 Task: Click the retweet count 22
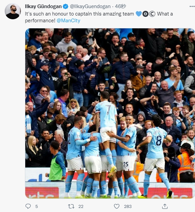pos(81,207)
